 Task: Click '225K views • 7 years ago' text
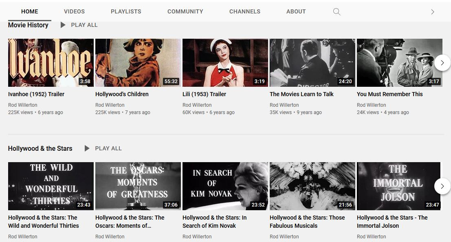(123, 112)
